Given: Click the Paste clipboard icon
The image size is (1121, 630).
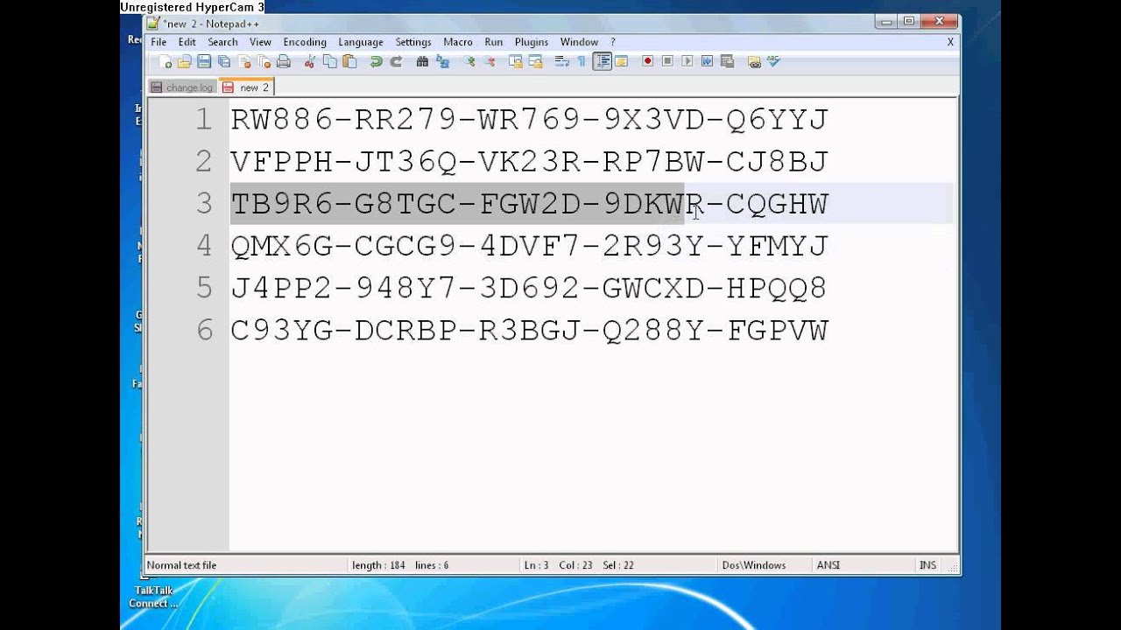Looking at the screenshot, I should pyautogui.click(x=349, y=61).
